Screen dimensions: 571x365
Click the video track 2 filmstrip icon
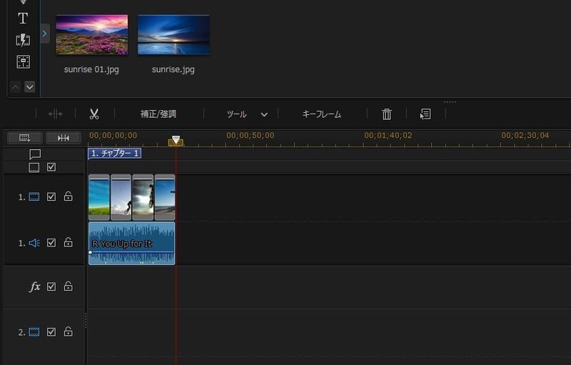(34, 332)
